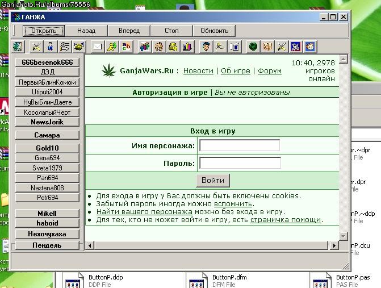This screenshot has width=381, height=288.
Task: Click the crossed swords icon beside the map icon
Action: point(36,47)
